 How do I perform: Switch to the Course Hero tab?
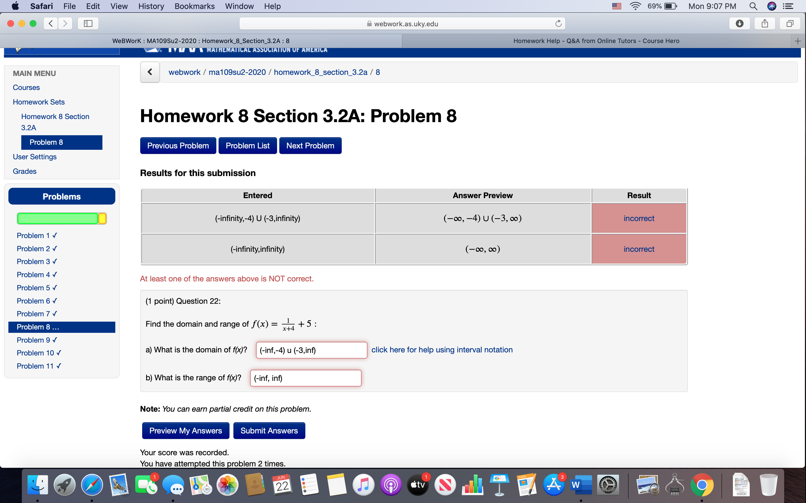point(596,41)
